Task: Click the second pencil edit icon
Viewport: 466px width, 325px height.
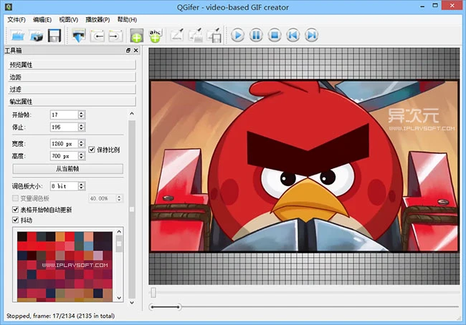Action: [196, 36]
